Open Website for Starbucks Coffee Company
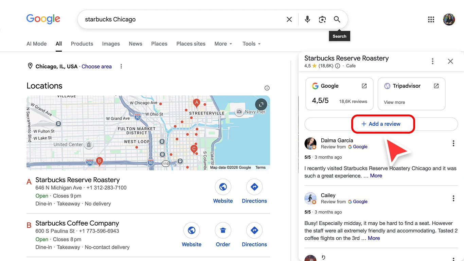Image resolution: width=464 pixels, height=261 pixels. click(192, 235)
